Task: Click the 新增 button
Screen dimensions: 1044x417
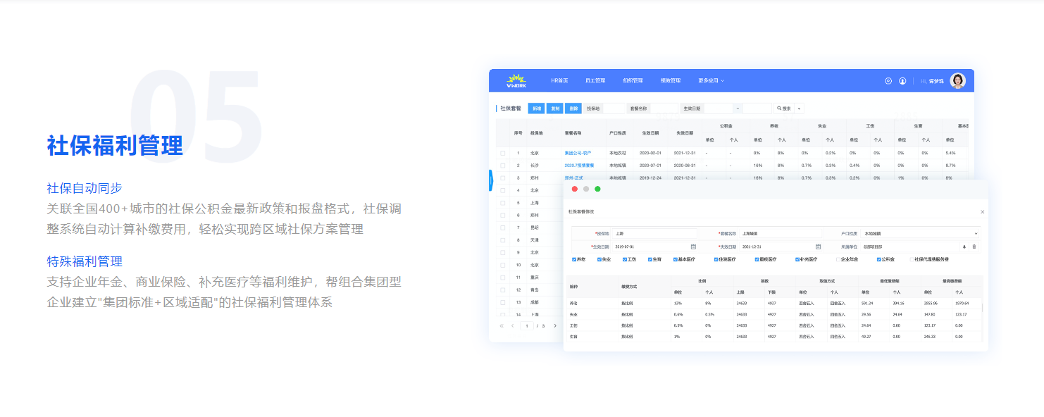Action: click(x=537, y=108)
